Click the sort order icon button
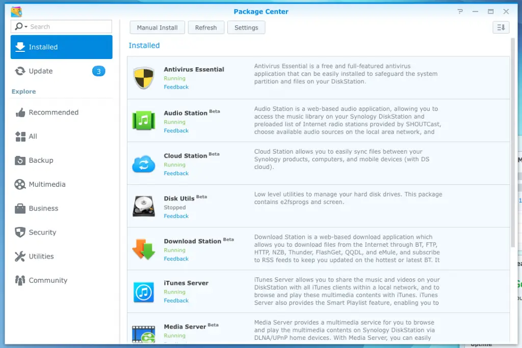 click(501, 27)
